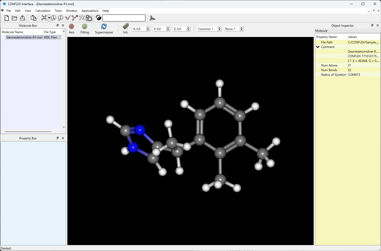Click the Superimpose icon
This screenshot has height=251, width=381.
click(x=104, y=27)
